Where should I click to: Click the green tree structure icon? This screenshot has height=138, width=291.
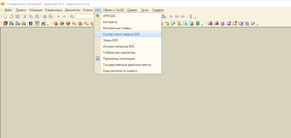click(x=198, y=23)
